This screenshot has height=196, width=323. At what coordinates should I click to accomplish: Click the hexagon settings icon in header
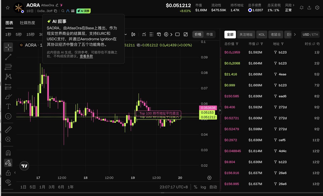pyautogui.click(x=317, y=8)
